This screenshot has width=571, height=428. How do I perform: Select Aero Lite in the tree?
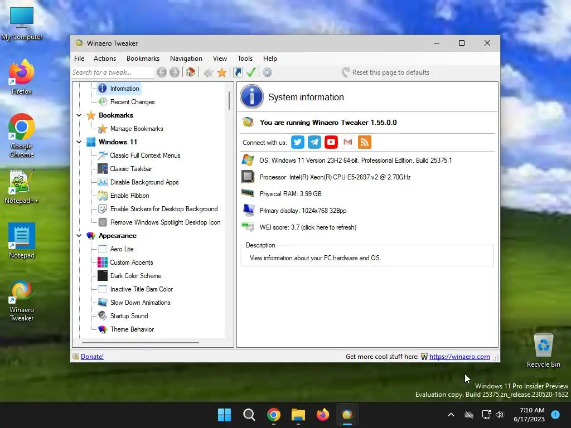tap(122, 249)
